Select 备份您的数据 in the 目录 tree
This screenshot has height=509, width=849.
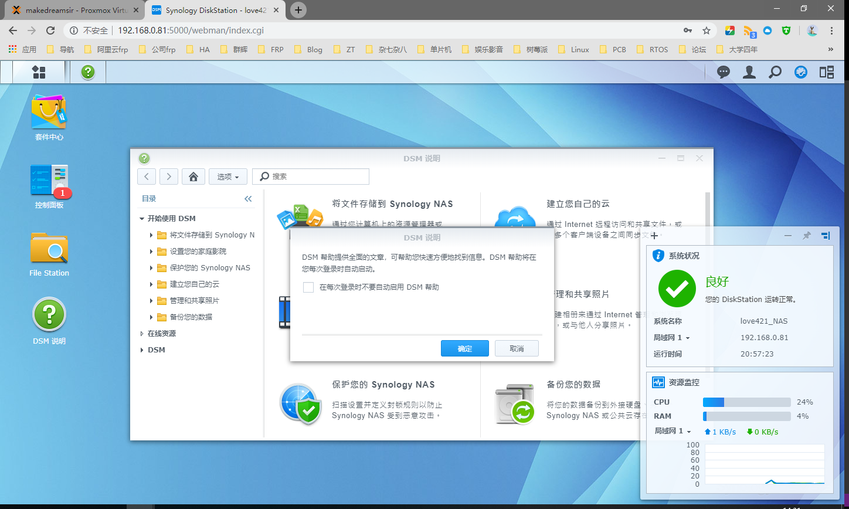[191, 317]
